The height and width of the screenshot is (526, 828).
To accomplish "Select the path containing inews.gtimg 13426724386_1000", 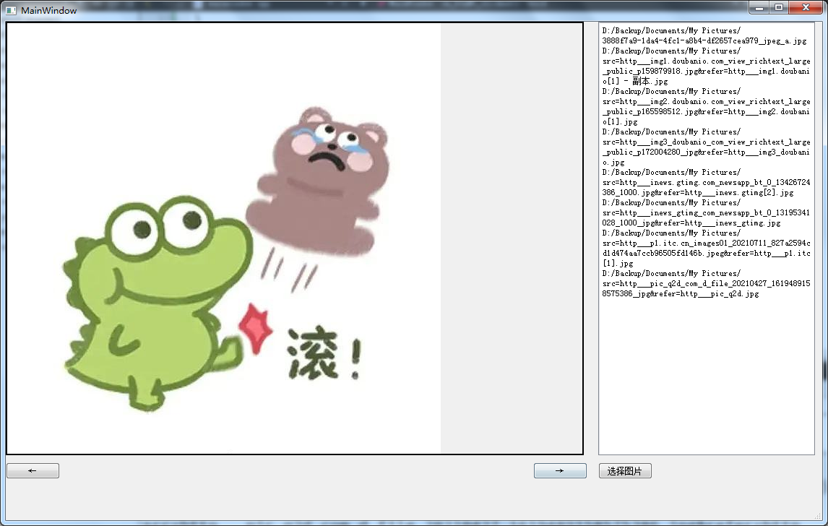I will (x=706, y=183).
